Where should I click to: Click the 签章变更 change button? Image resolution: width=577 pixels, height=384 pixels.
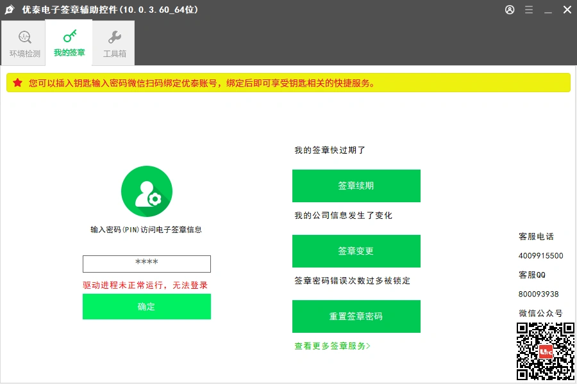356,251
